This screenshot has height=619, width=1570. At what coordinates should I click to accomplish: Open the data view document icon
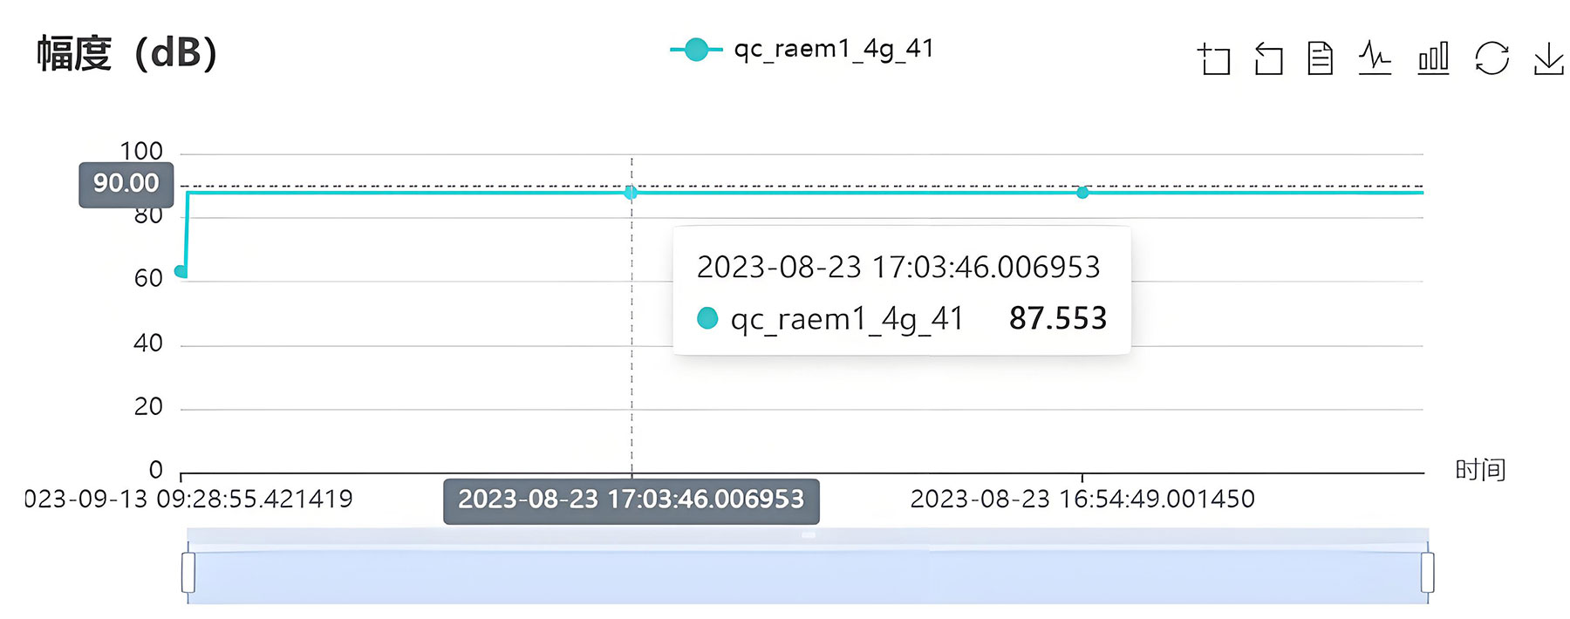tap(1321, 58)
